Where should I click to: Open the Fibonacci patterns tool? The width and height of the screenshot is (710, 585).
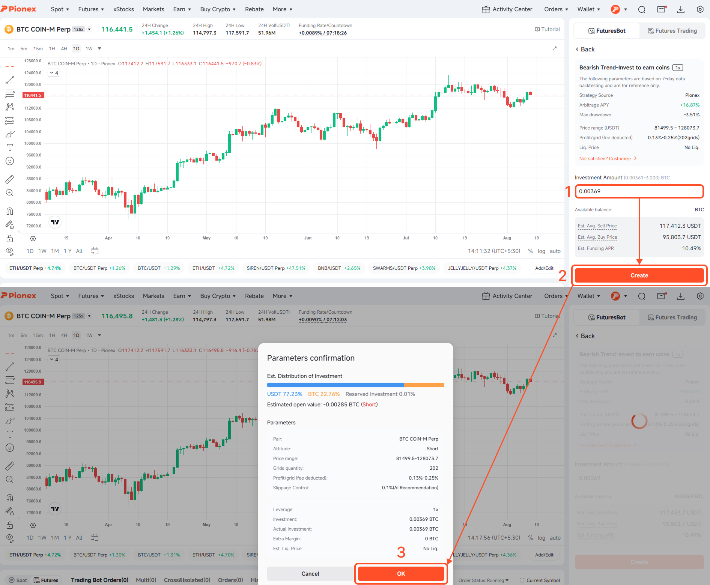tap(10, 107)
